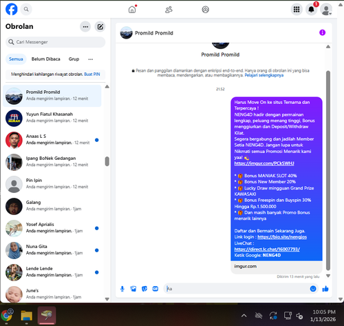344x326 pixels.
Task: Click the sync arrows tray icon
Action: (x=273, y=316)
